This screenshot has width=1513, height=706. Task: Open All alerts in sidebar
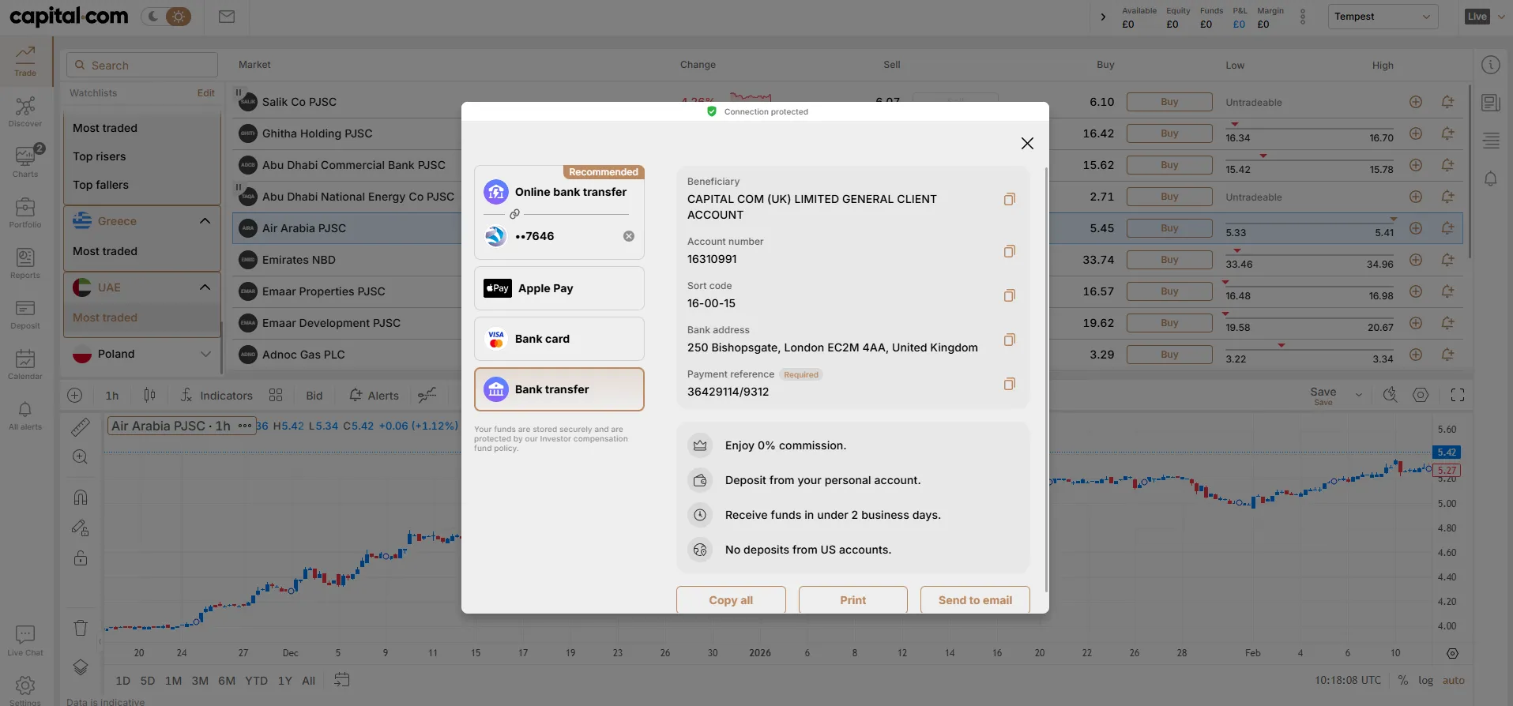pos(25,415)
